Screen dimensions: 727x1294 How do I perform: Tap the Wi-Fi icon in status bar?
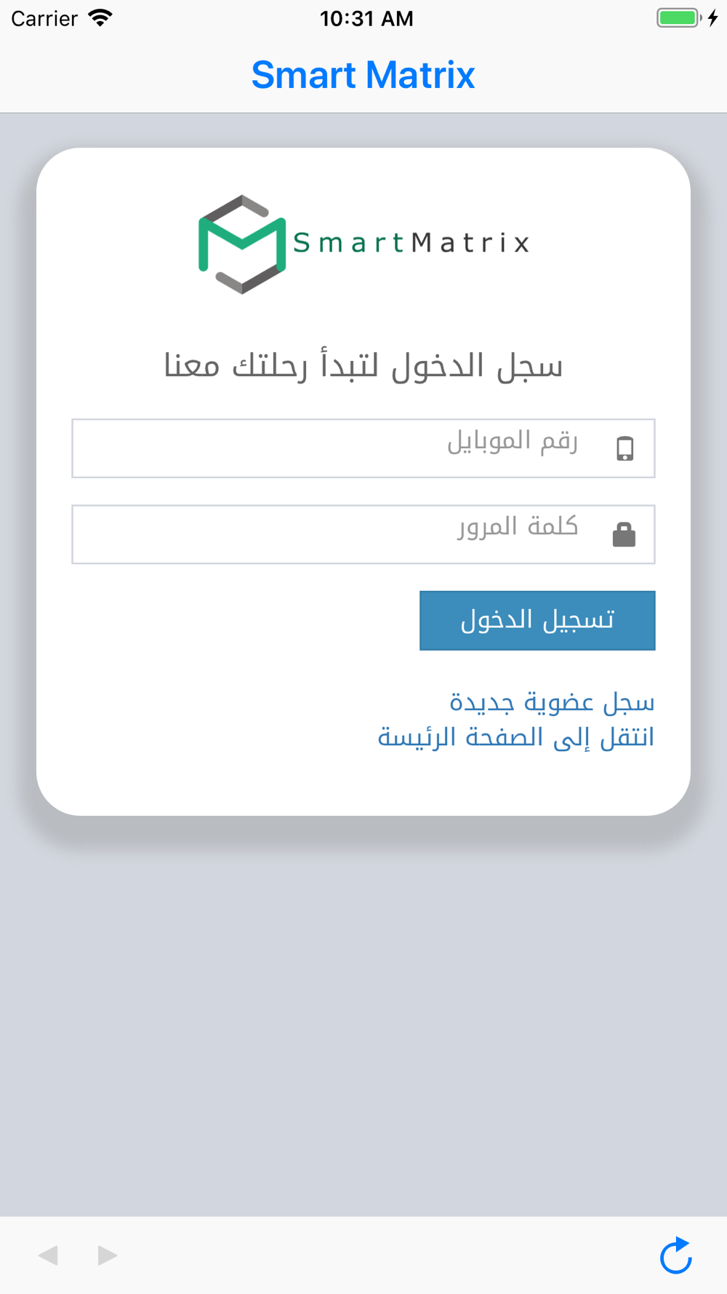tap(100, 17)
